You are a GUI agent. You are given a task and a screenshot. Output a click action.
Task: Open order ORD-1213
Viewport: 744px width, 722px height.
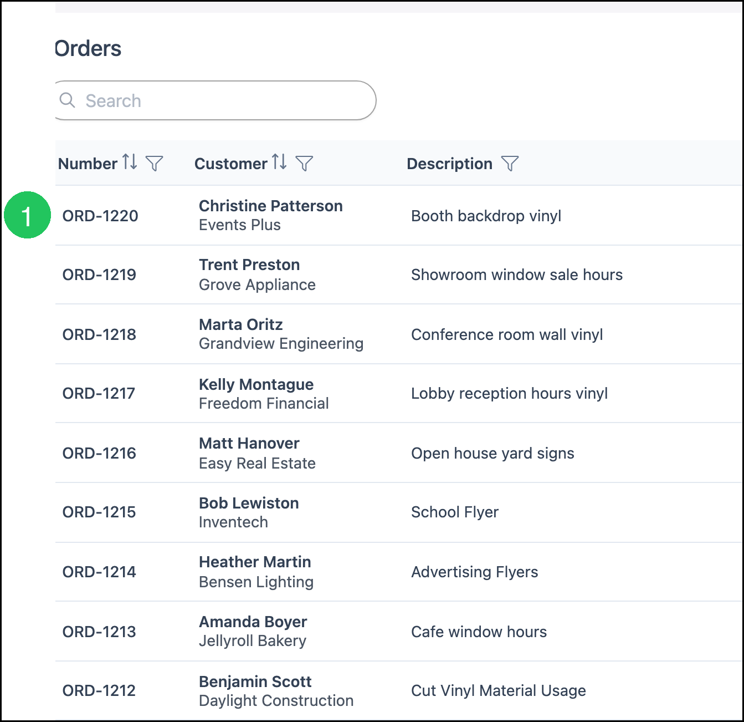[99, 632]
